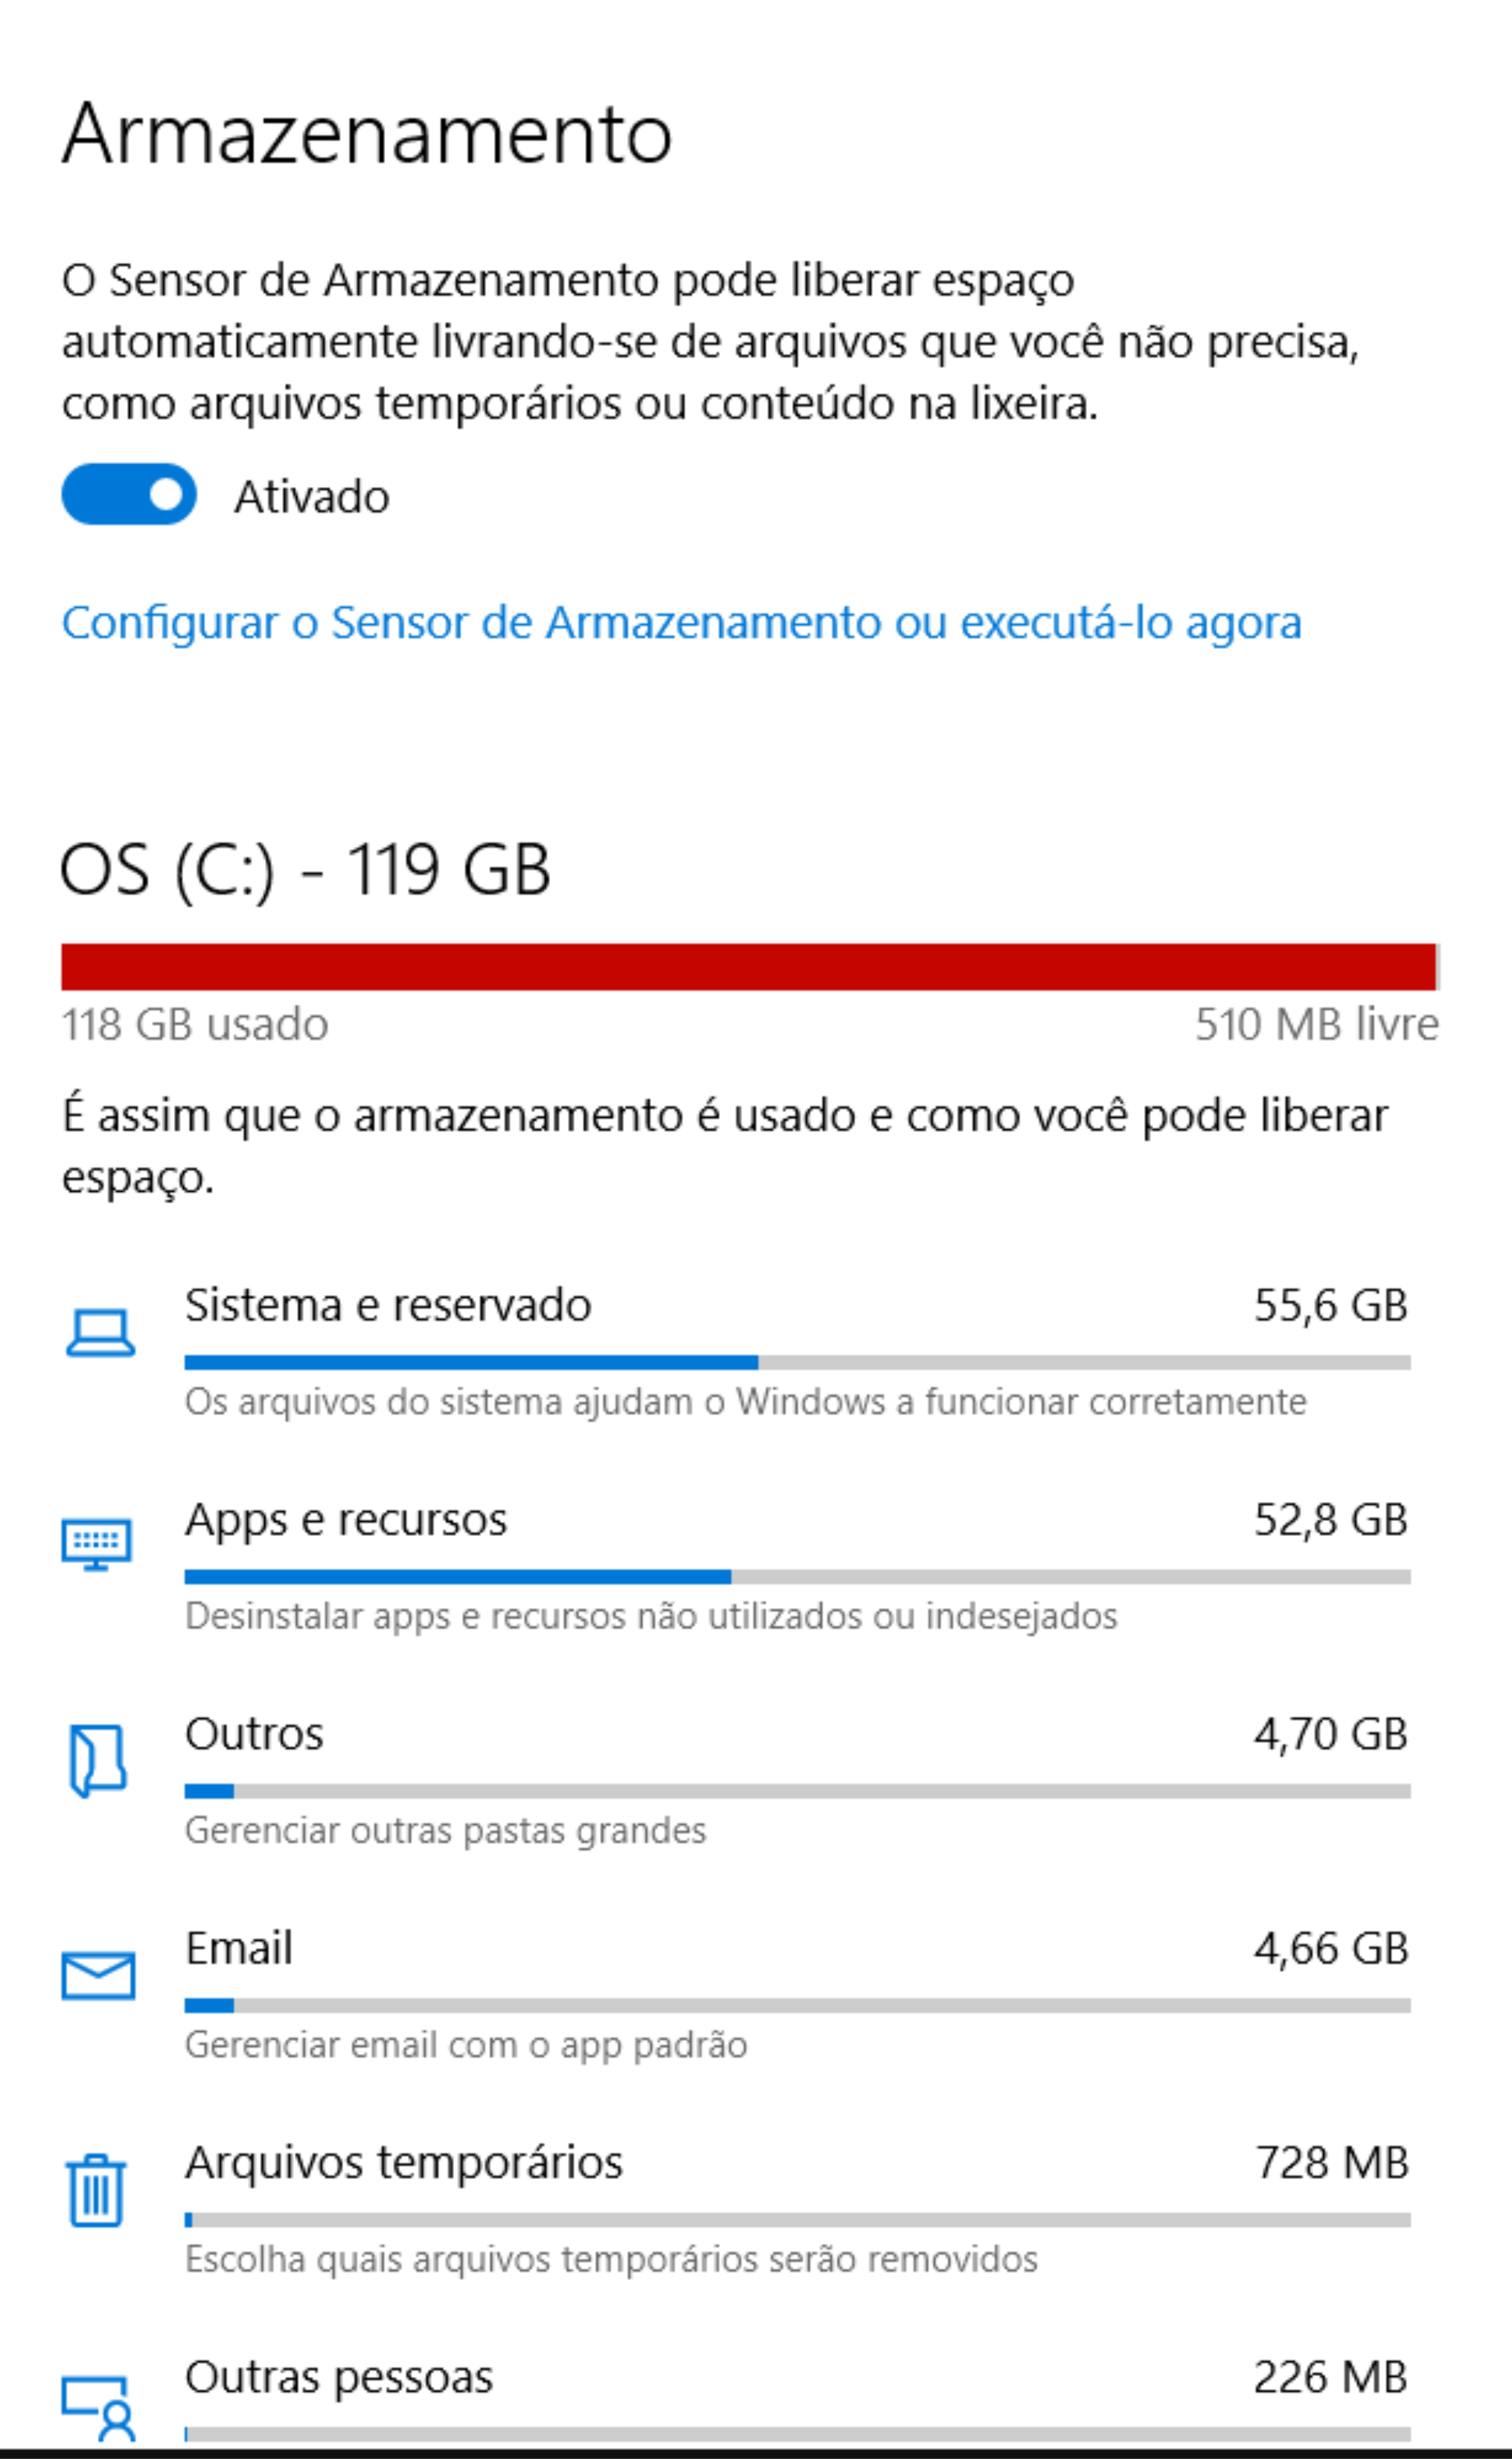This screenshot has height=2459, width=1512.
Task: Click the laptop icon for Sistema e reservado
Action: pos(100,1332)
